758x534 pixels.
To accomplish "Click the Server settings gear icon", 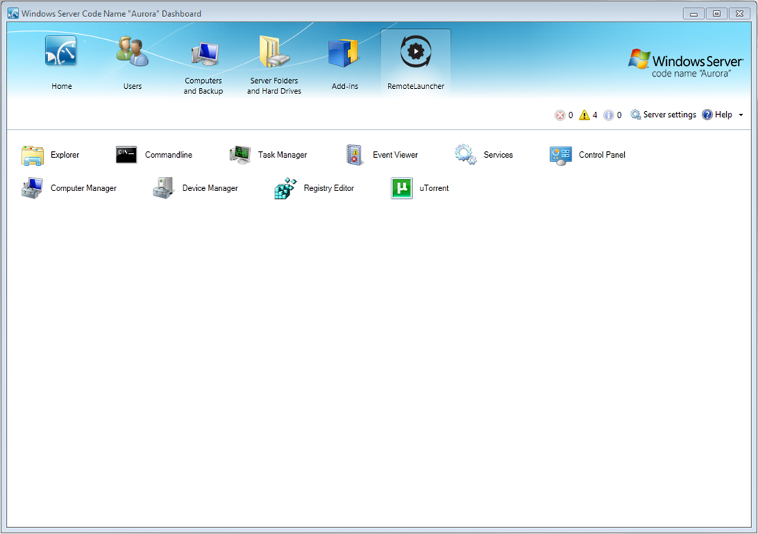I will [635, 115].
